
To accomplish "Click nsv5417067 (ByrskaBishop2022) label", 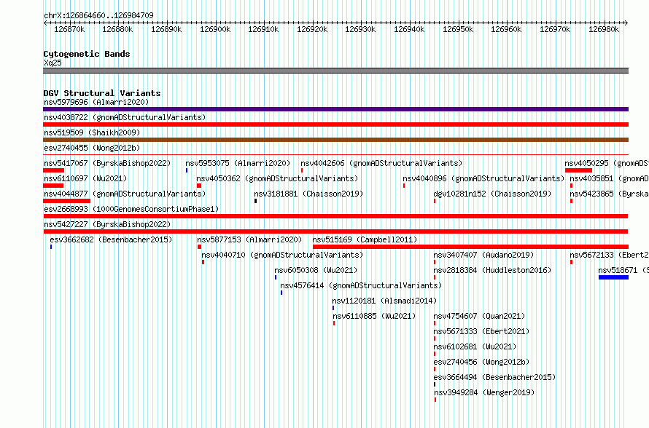I will pyautogui.click(x=107, y=163).
